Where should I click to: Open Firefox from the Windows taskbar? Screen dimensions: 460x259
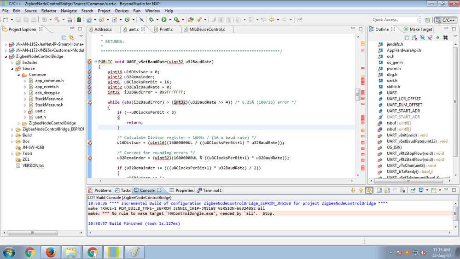click(51, 252)
